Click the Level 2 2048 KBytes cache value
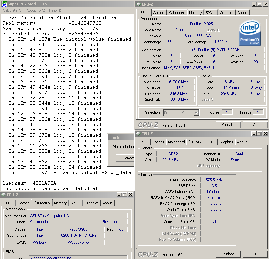Image resolution: width=269 pixels, height=259 pixels. point(231,94)
